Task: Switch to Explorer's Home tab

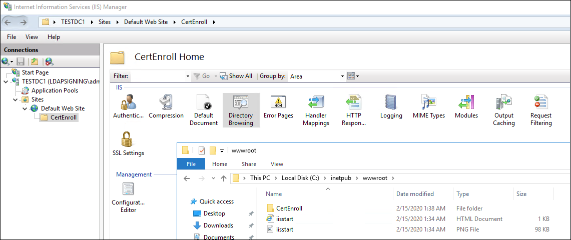Action: coord(220,164)
